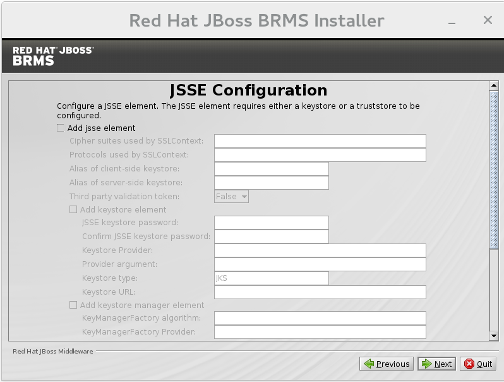This screenshot has width=504, height=382.
Task: Select the Keystore type field
Action: click(x=272, y=278)
